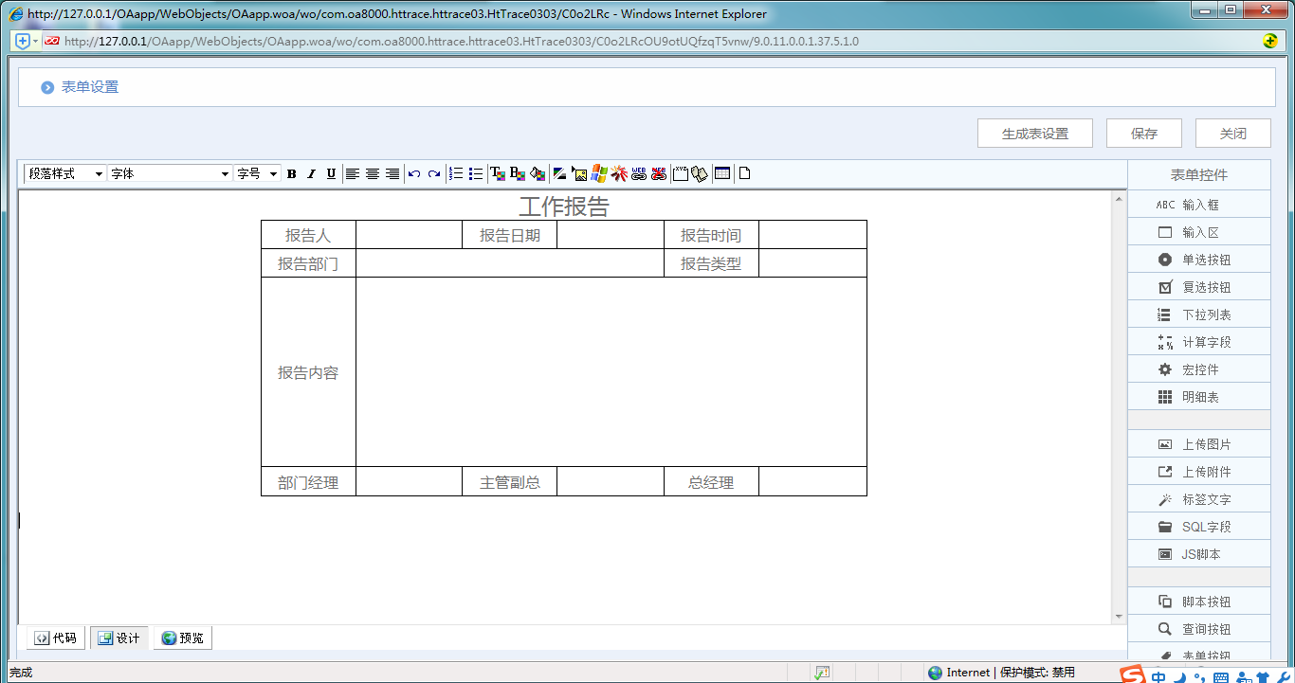Click the 保存 save button

[1144, 134]
